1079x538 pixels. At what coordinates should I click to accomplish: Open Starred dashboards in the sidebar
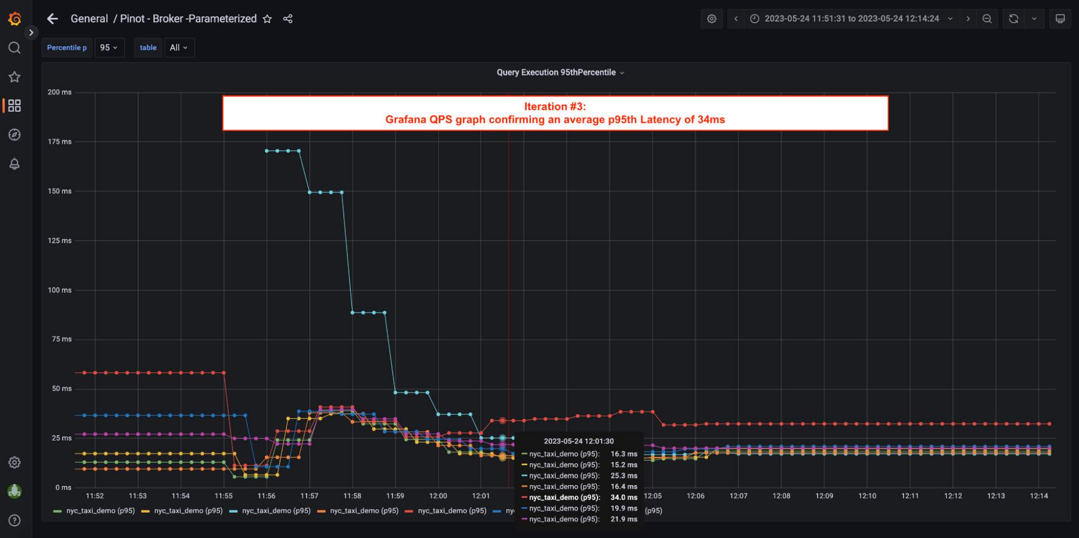pos(15,77)
